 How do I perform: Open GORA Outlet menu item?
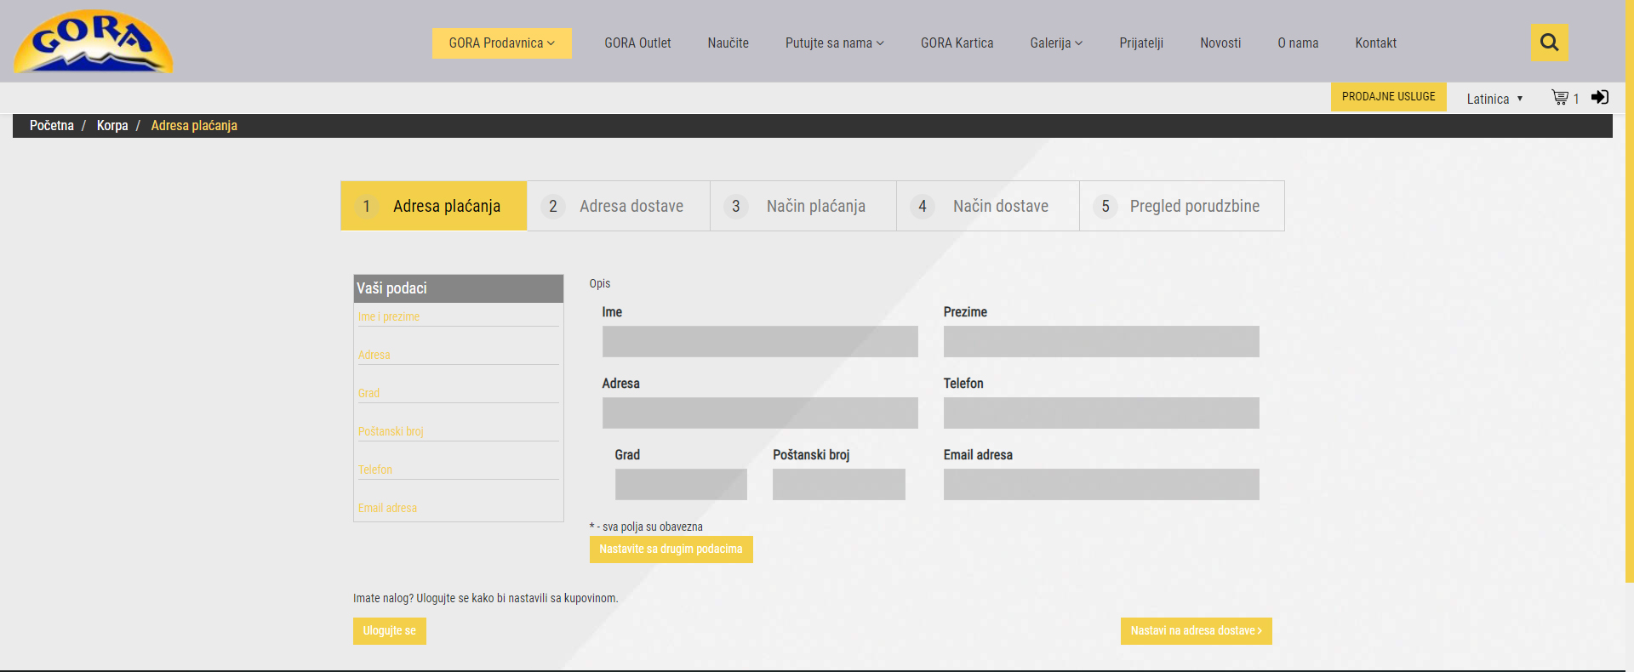click(637, 43)
